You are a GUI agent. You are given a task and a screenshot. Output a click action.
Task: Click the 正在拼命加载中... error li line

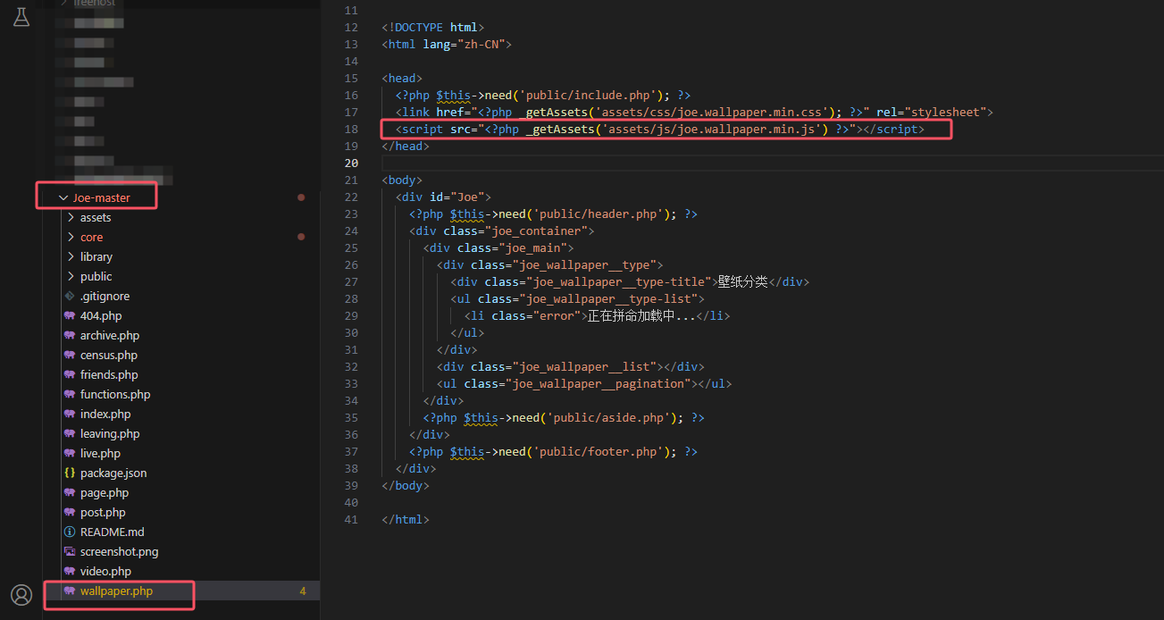pyautogui.click(x=598, y=315)
